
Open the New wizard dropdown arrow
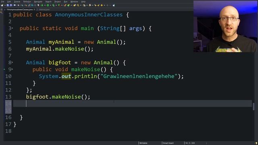coord(5,5)
